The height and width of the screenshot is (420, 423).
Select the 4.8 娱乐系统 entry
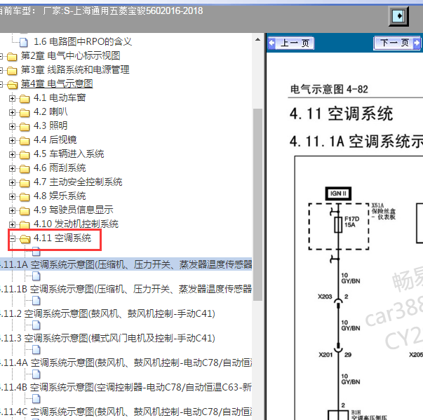tap(60, 196)
